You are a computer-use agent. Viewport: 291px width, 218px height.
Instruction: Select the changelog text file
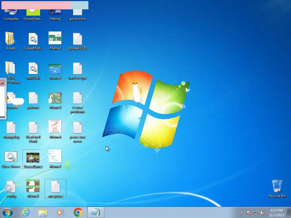[11, 130]
